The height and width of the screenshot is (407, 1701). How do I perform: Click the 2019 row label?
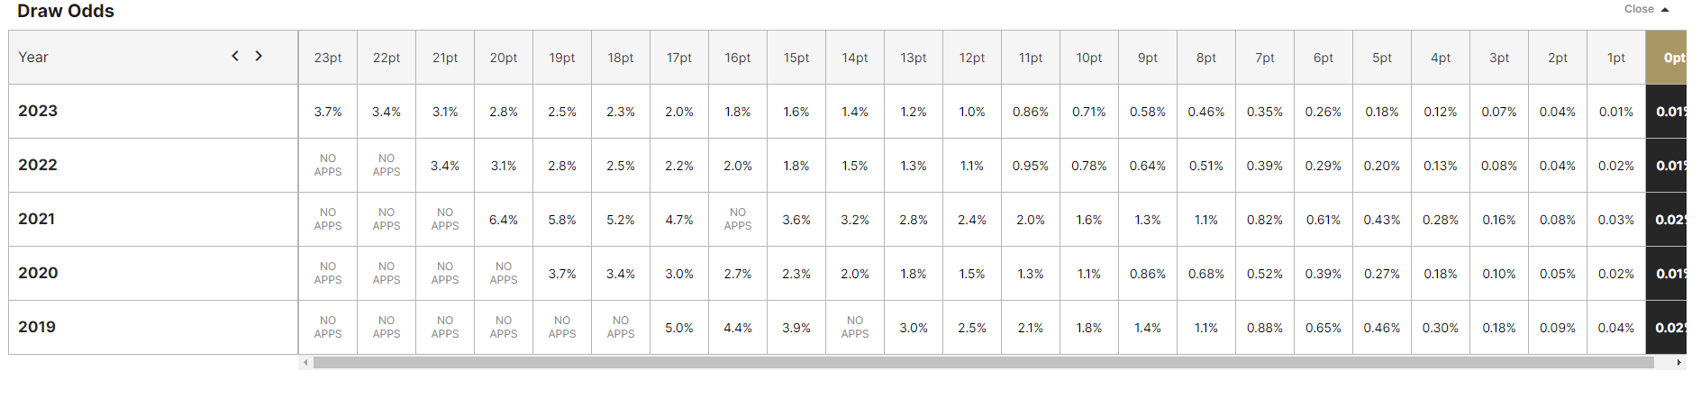click(37, 327)
